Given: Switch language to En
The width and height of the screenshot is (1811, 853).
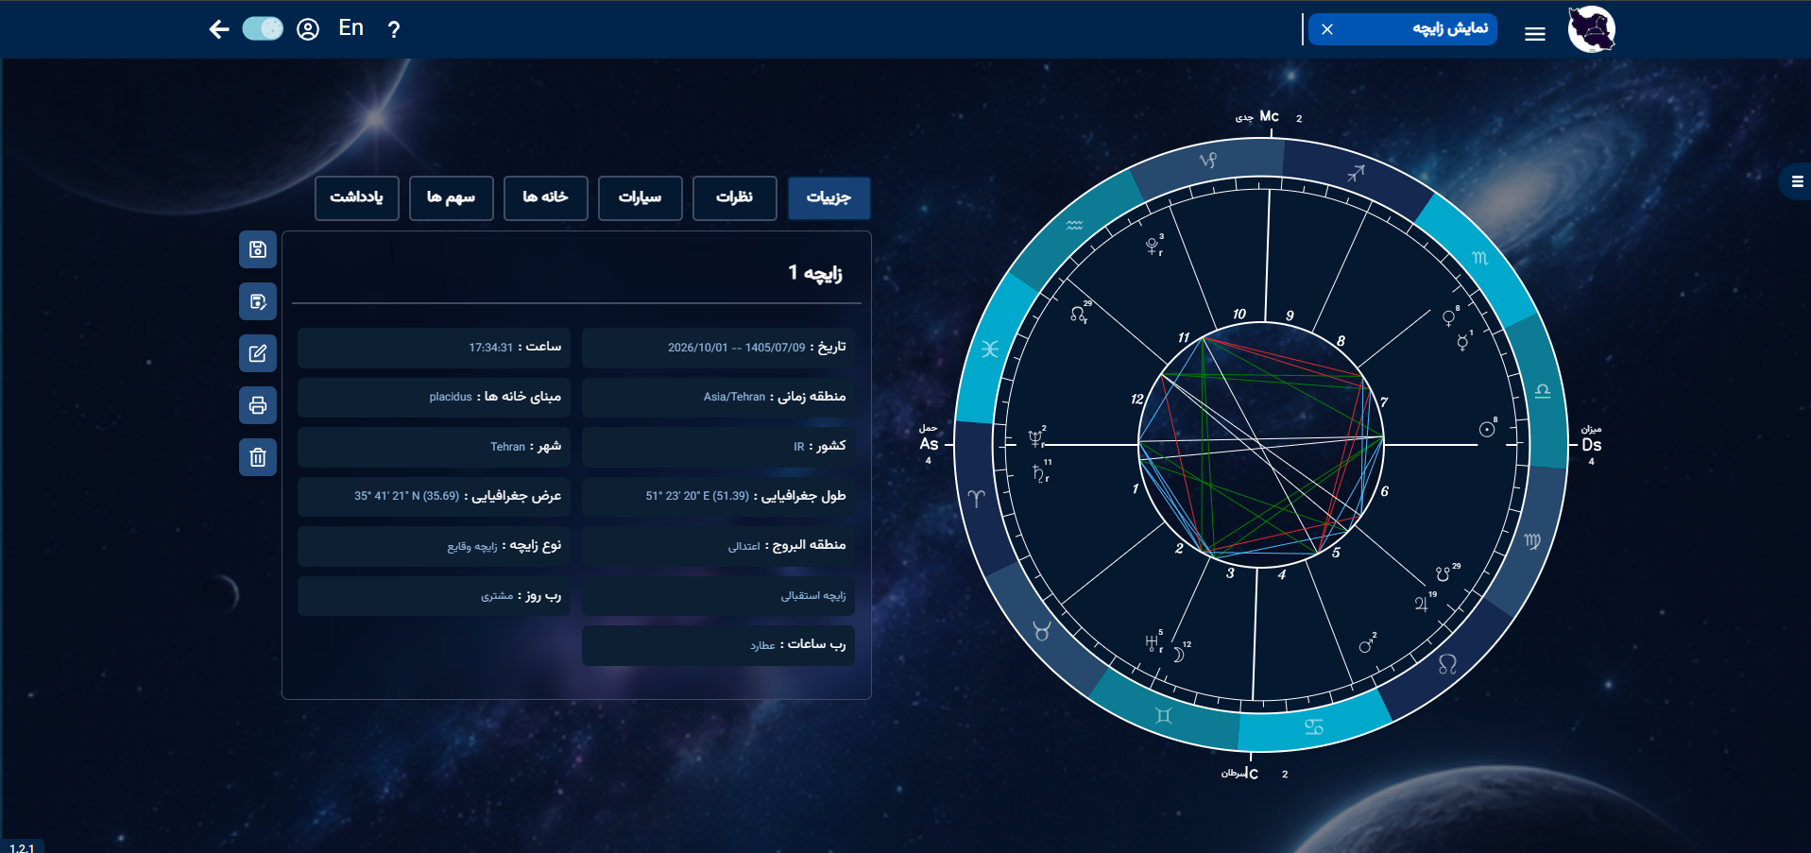Looking at the screenshot, I should pos(351,28).
